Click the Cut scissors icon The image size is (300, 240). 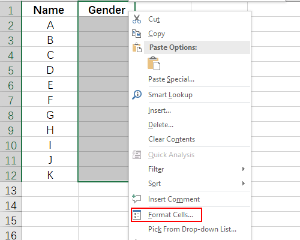click(137, 19)
